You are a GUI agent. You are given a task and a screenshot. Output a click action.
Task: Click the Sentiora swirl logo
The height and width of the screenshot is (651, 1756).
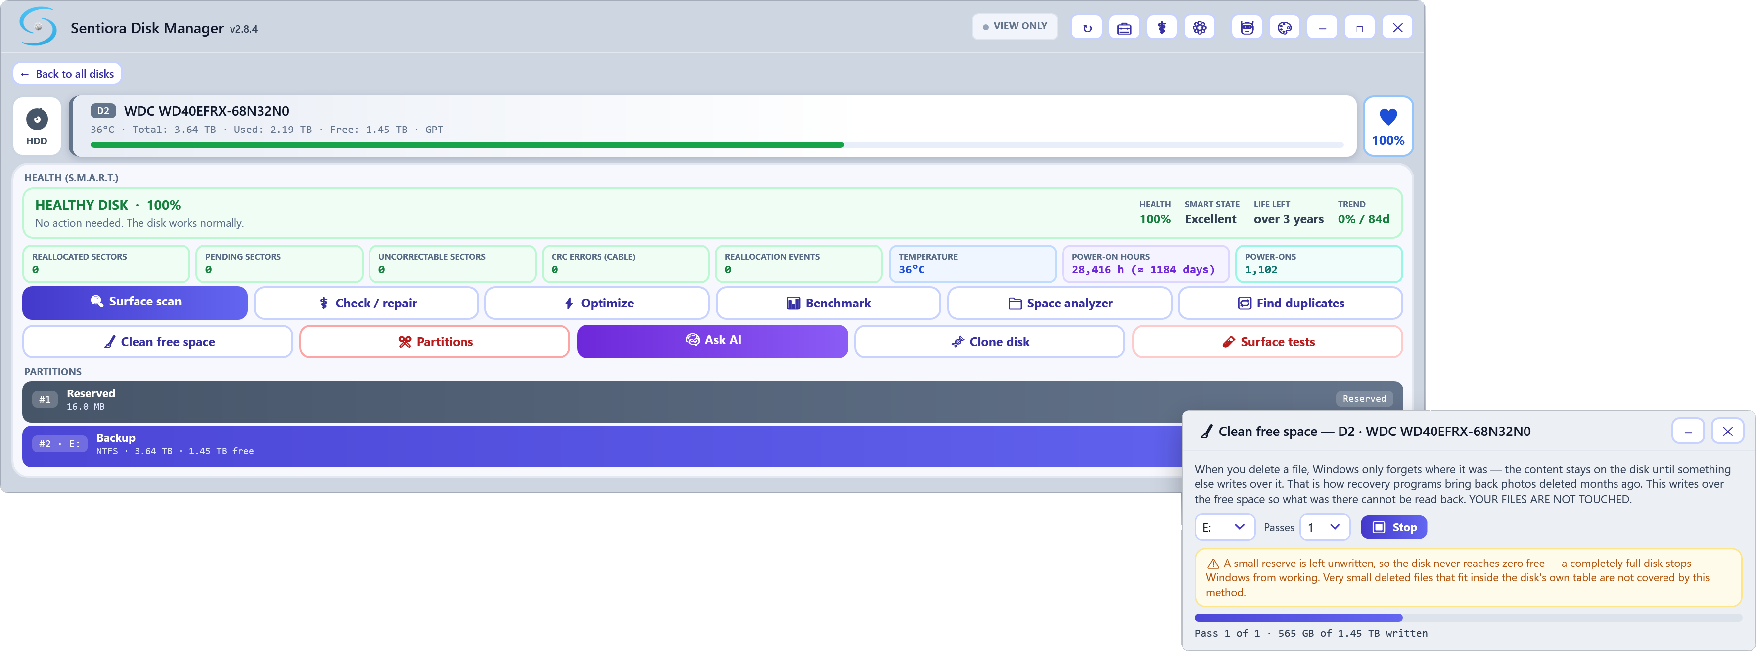pyautogui.click(x=38, y=27)
